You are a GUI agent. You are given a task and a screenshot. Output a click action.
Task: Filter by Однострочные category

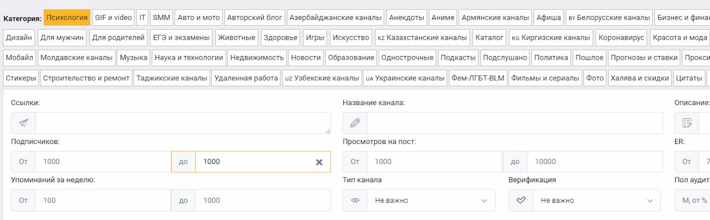[408, 58]
